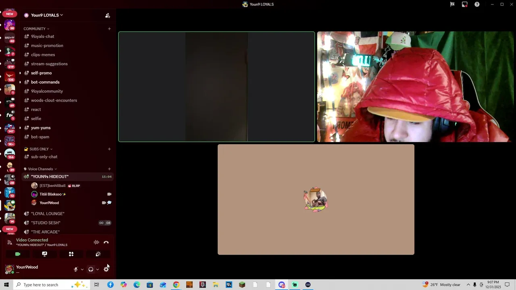Open weather 26°F Mostly clear widget
Viewport: 516px width, 290px height.
tap(441, 285)
